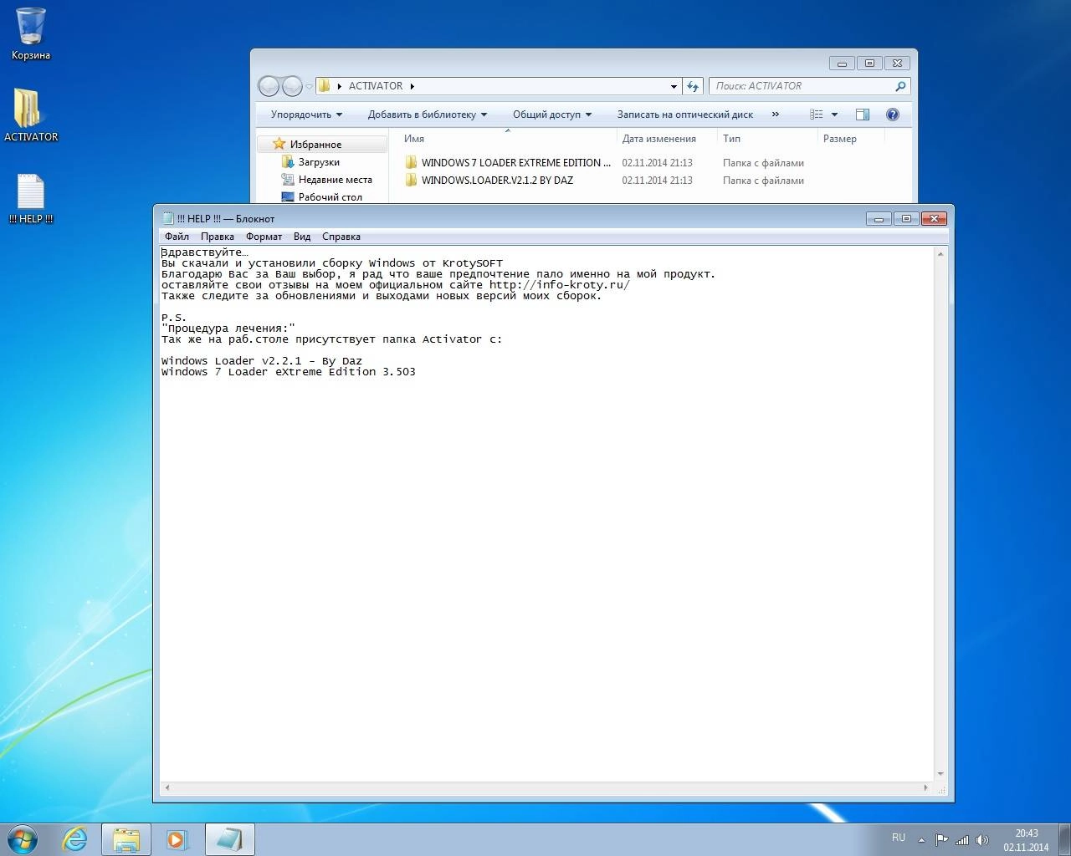Open Загрузки in navigation pane

coord(319,162)
